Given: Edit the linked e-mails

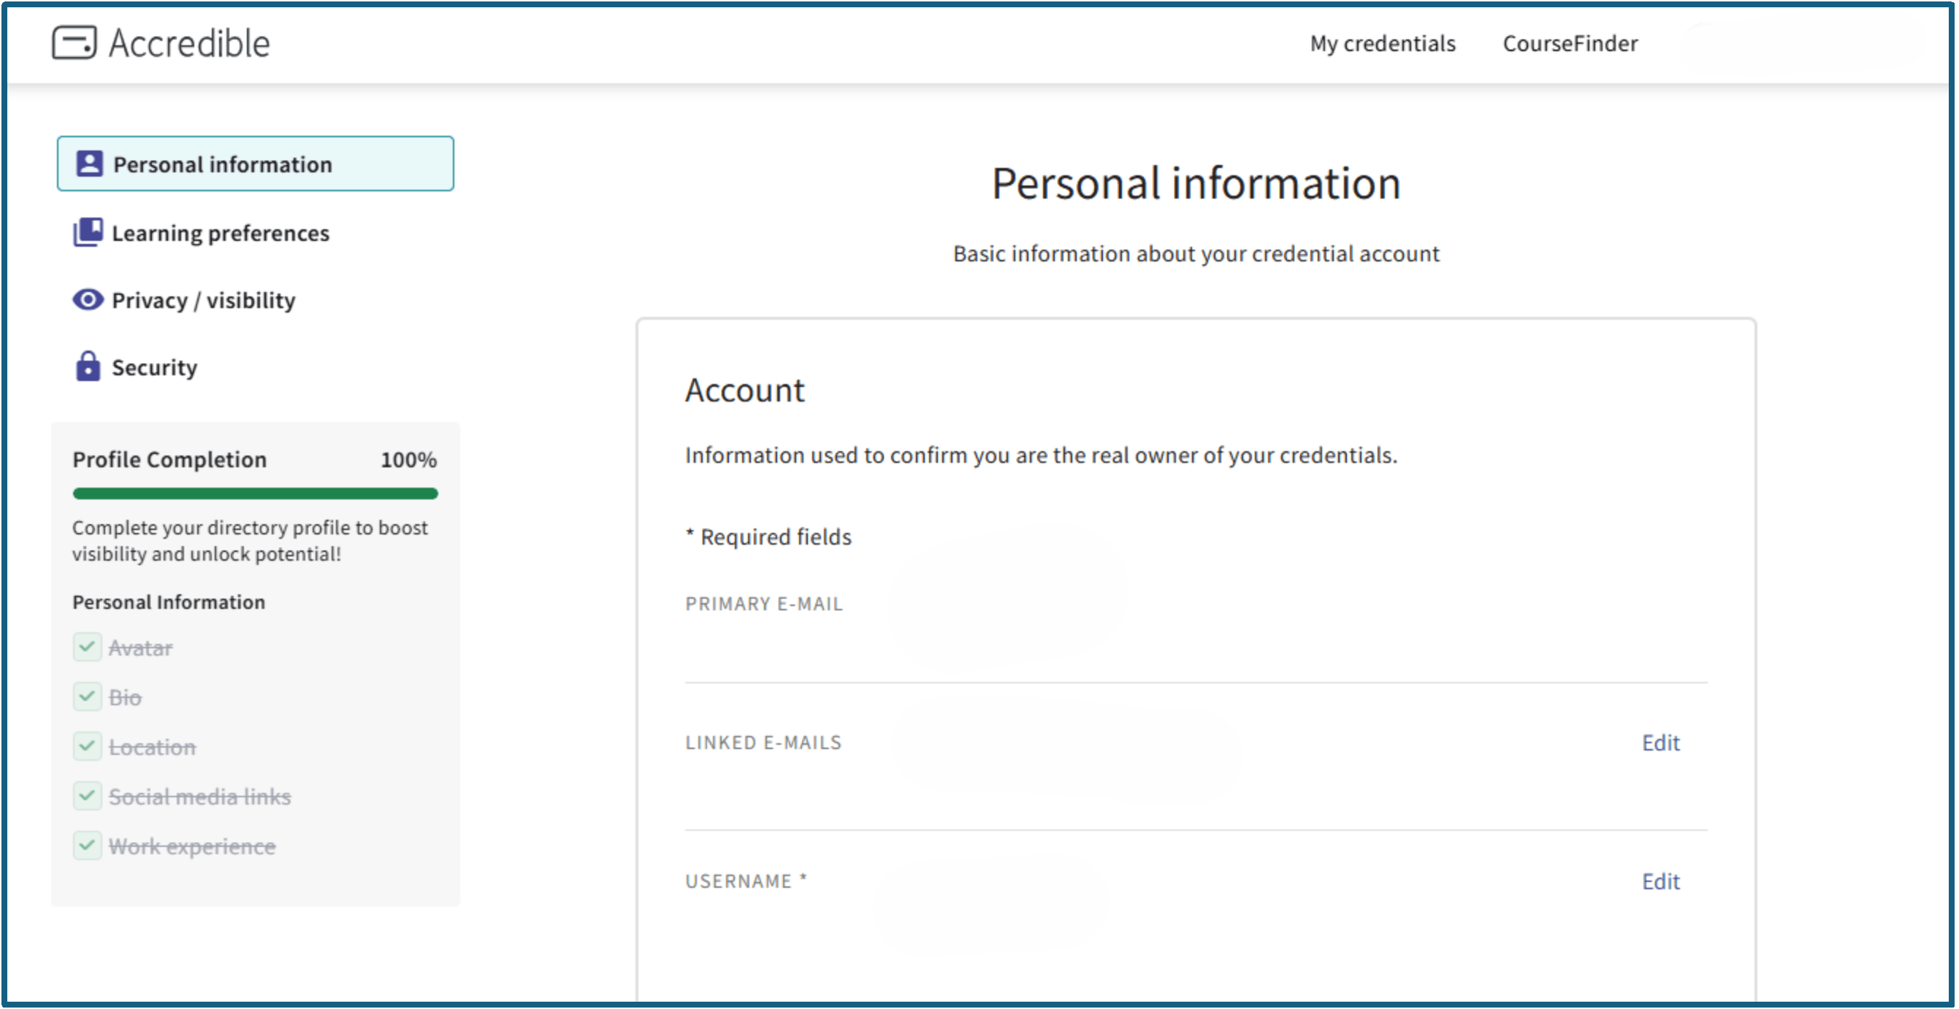Looking at the screenshot, I should pos(1660,742).
